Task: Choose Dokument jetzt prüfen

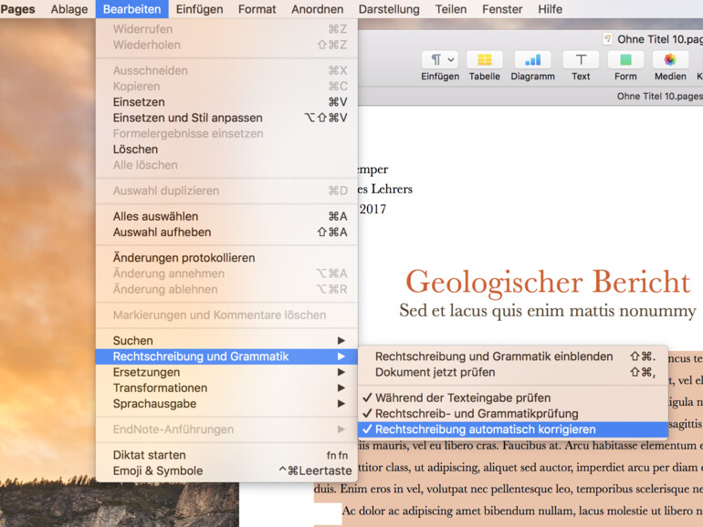Action: pyautogui.click(x=512, y=372)
